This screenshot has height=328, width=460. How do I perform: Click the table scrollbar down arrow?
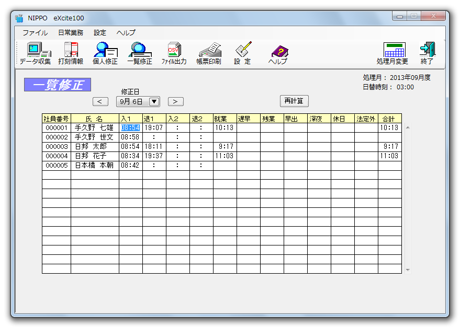click(x=408, y=270)
